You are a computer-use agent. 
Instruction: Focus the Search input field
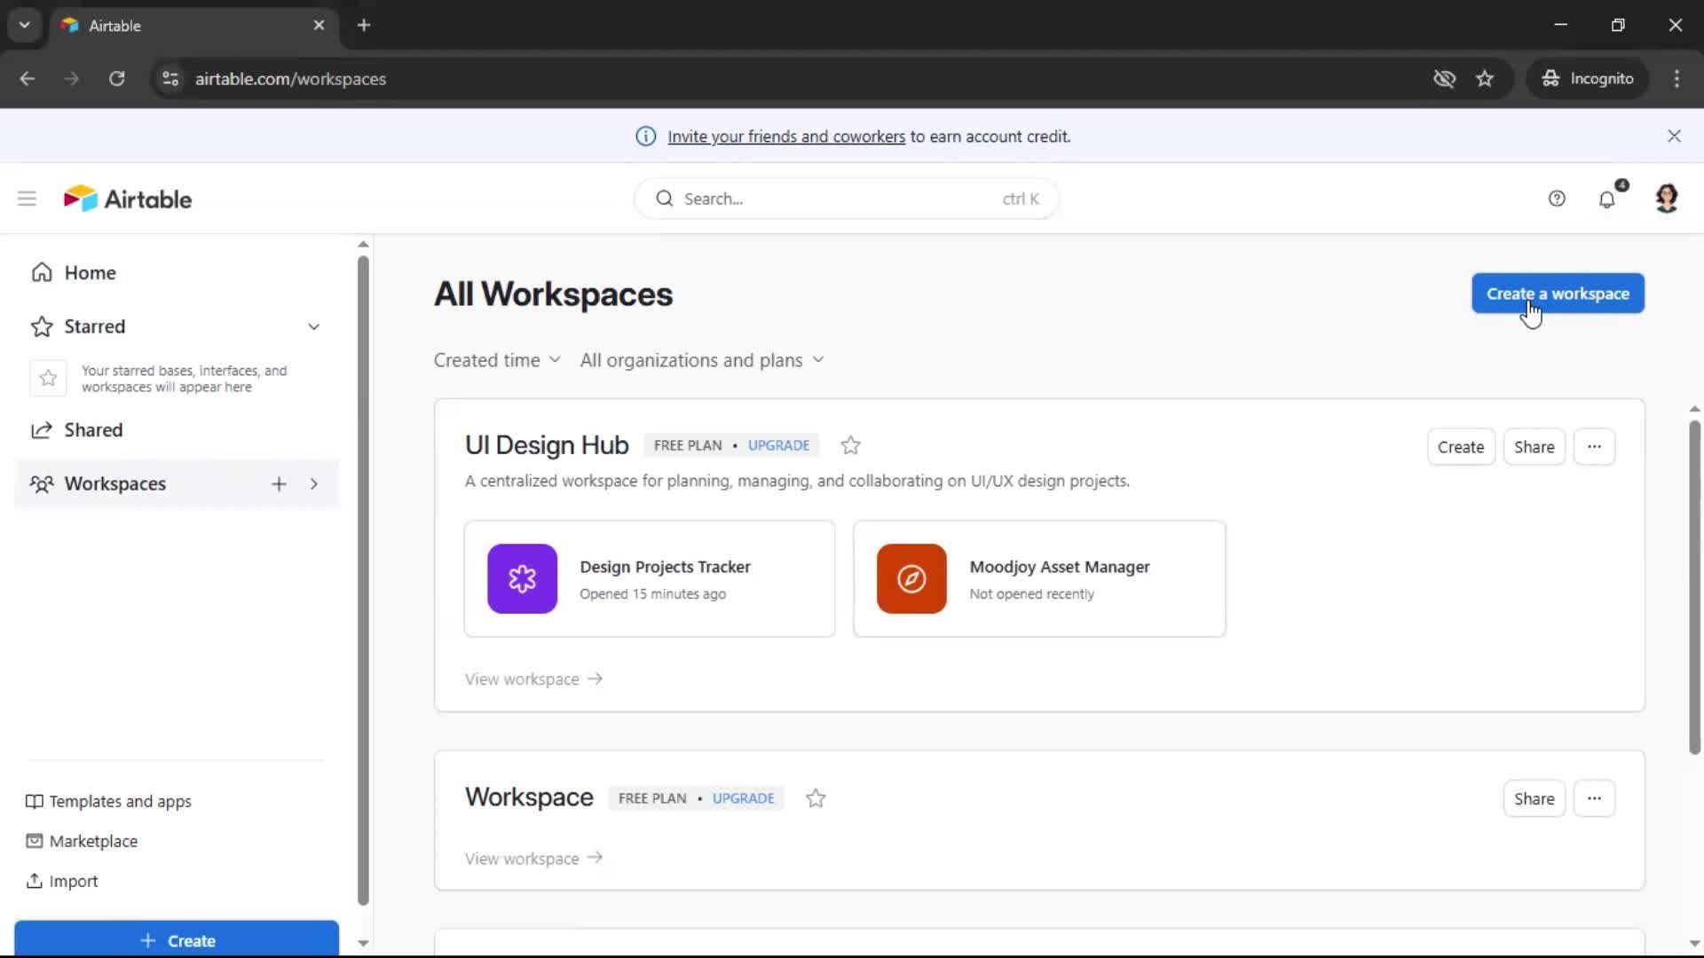pyautogui.click(x=846, y=199)
